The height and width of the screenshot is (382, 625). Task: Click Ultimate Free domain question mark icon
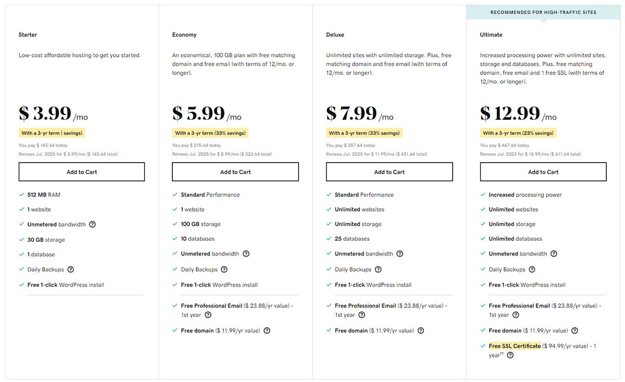click(574, 330)
